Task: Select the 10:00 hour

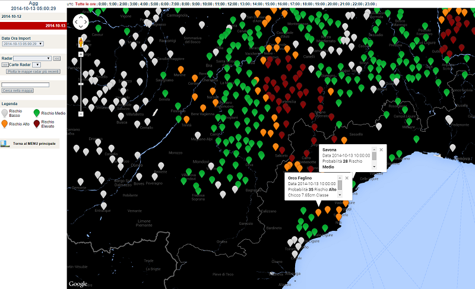Action: point(207,4)
